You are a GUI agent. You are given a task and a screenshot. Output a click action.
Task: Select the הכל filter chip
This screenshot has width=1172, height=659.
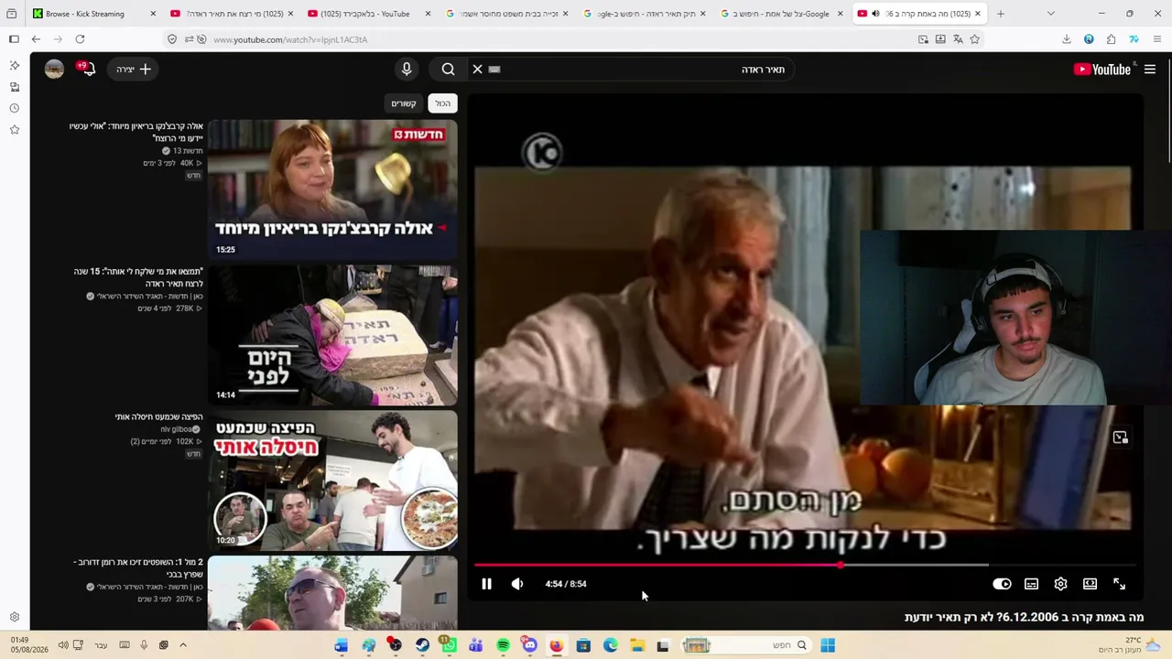click(443, 103)
